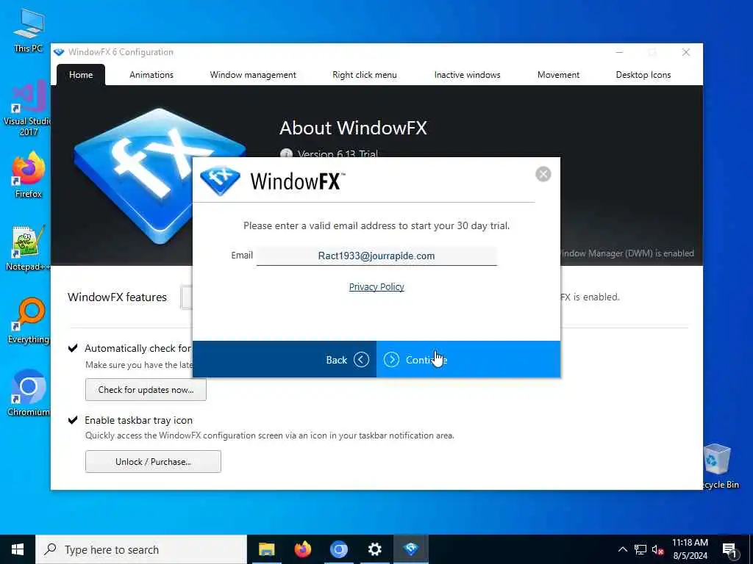Viewport: 753px width, 564px height.
Task: Click the muted volume tray icon
Action: coord(658,549)
